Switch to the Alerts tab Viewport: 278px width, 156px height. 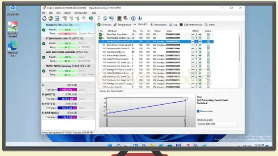pyautogui.click(x=209, y=25)
